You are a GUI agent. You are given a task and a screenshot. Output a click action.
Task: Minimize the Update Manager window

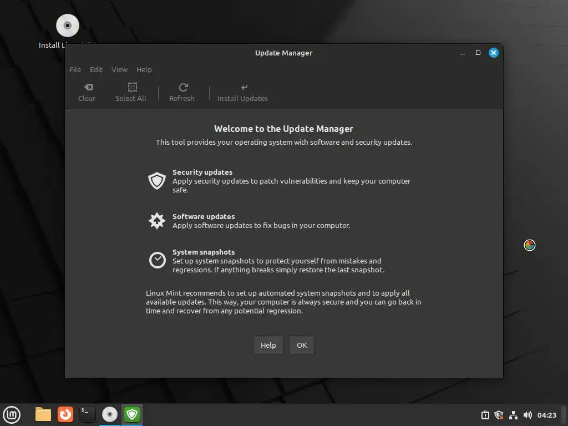point(462,53)
